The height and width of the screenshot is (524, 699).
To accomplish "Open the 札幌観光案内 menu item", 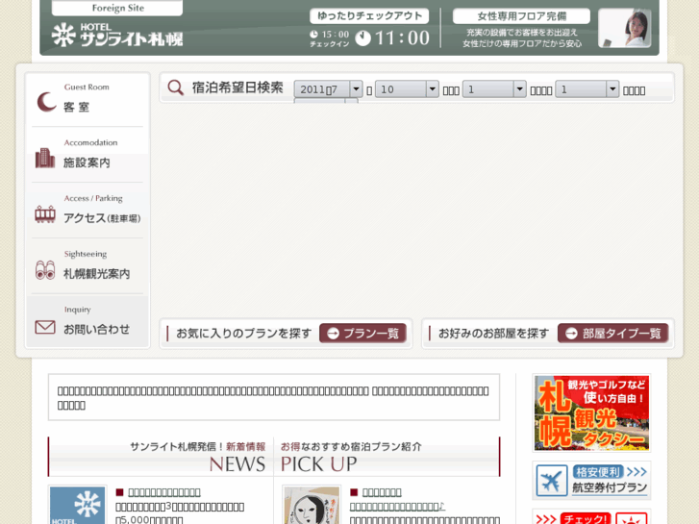I will 87,266.
